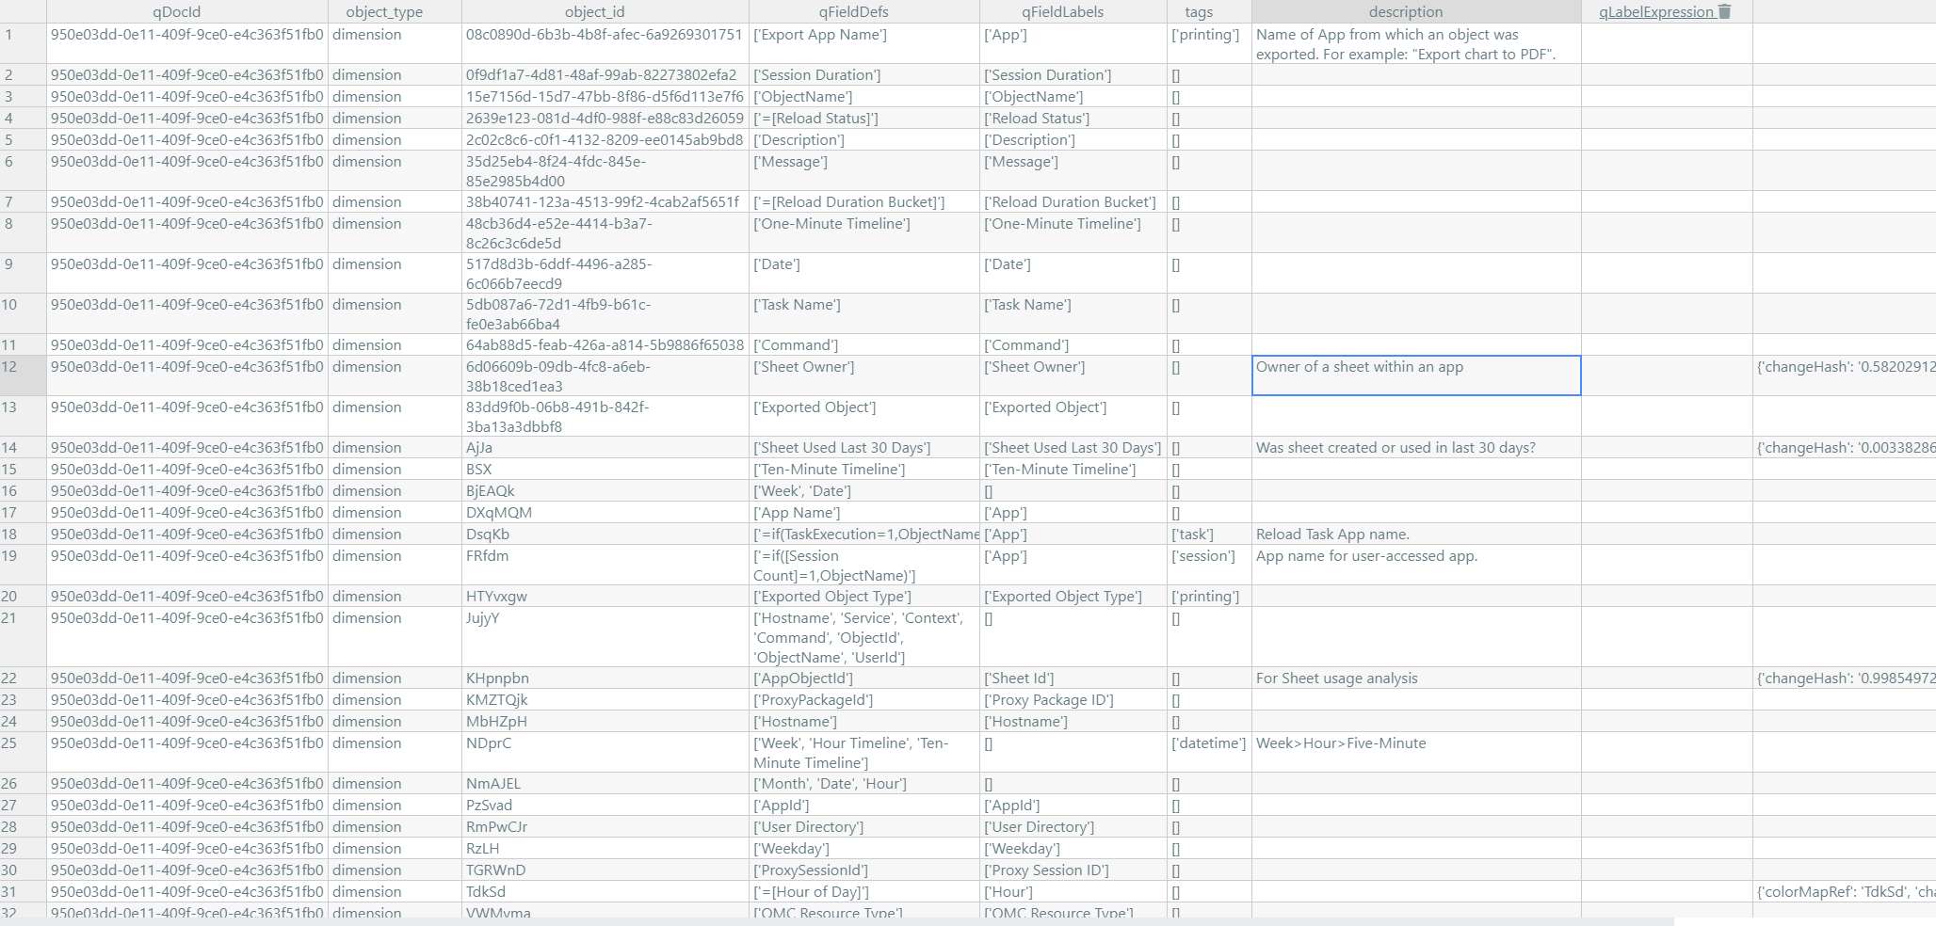
Task: Select the "['Sheet Id']" qFieldLabels cell
Action: 1073,678
